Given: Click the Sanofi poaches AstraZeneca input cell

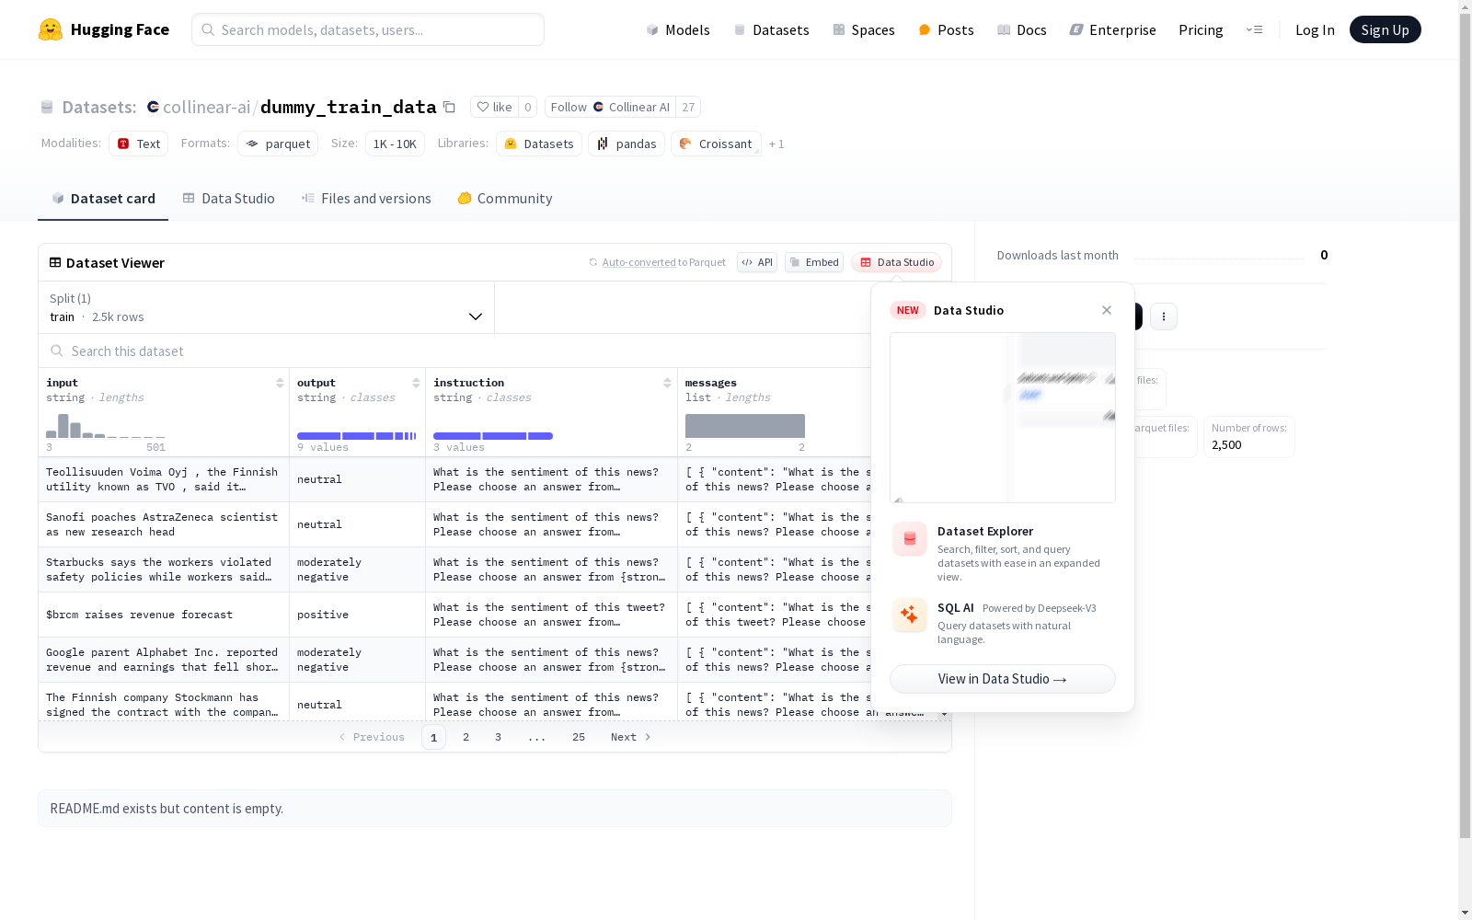Looking at the screenshot, I should 164,524.
